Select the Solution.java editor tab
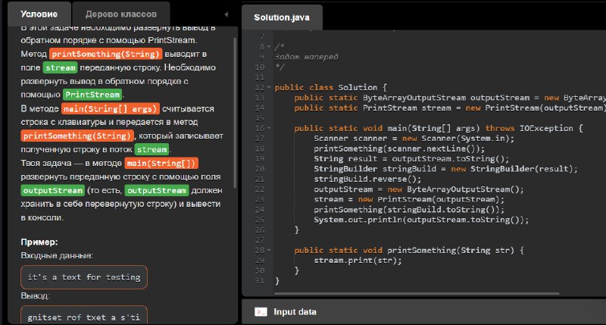The height and width of the screenshot is (325, 606). tap(282, 17)
